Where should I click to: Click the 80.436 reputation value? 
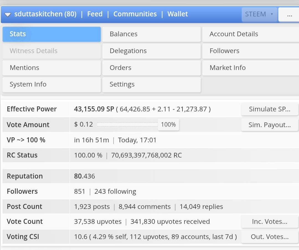point(84,176)
